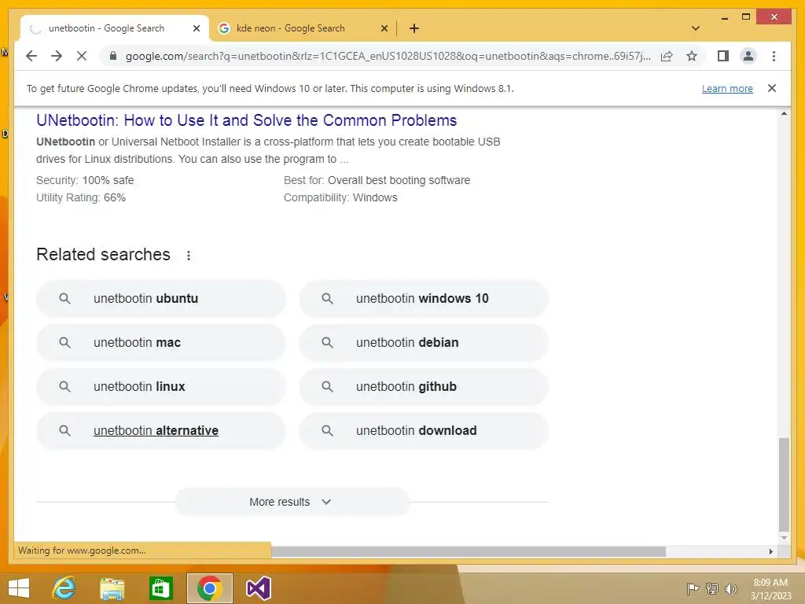The width and height of the screenshot is (805, 604).
Task: Open the clock showing 8:09 AM
Action: pos(770,588)
